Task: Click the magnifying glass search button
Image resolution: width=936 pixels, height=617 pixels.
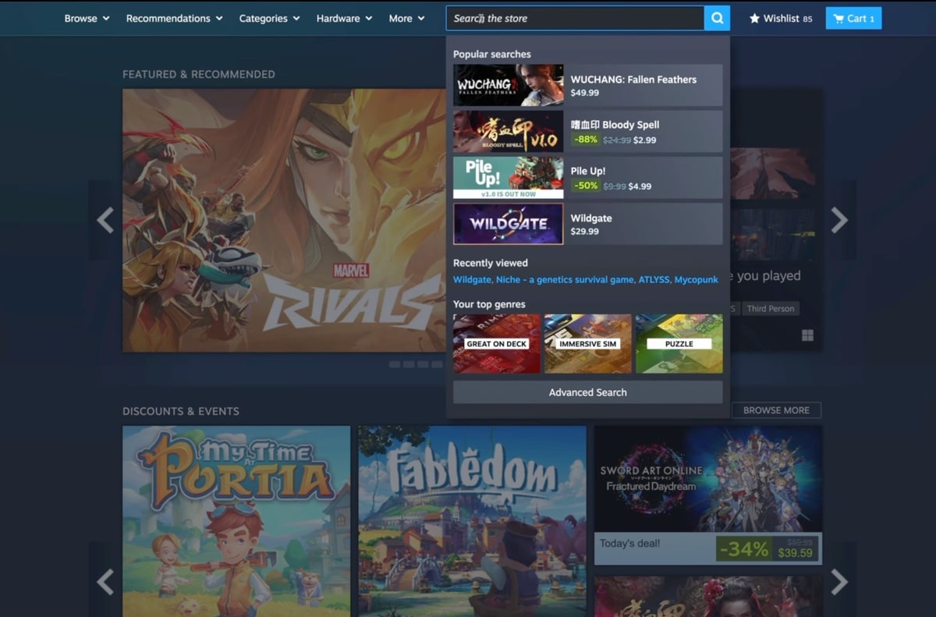Action: pyautogui.click(x=717, y=18)
